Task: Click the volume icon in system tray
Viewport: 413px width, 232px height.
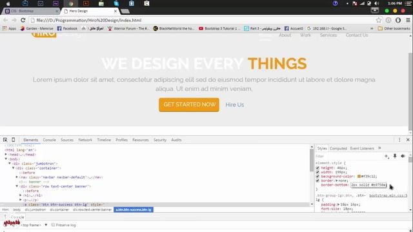Action: click(x=377, y=3)
